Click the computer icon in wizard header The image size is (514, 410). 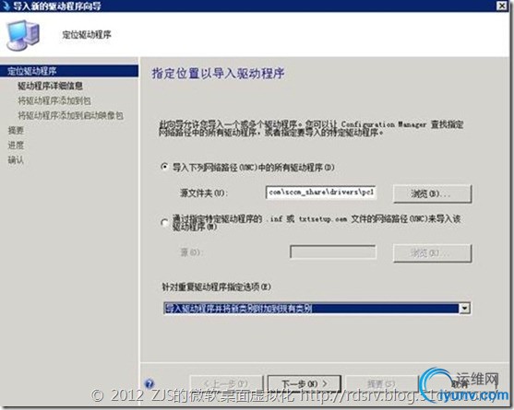[23, 34]
